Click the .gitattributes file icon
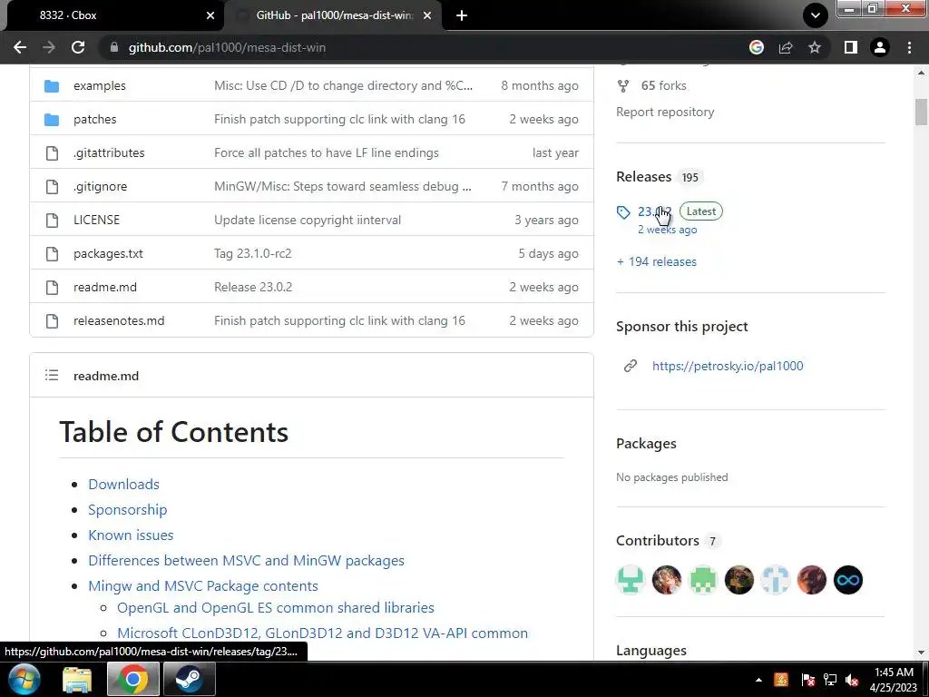 pyautogui.click(x=52, y=152)
